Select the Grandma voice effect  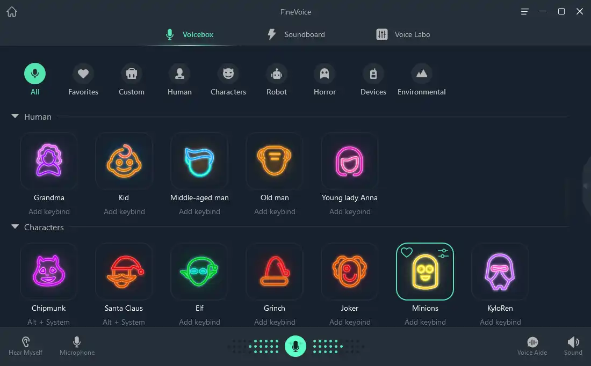[49, 161]
